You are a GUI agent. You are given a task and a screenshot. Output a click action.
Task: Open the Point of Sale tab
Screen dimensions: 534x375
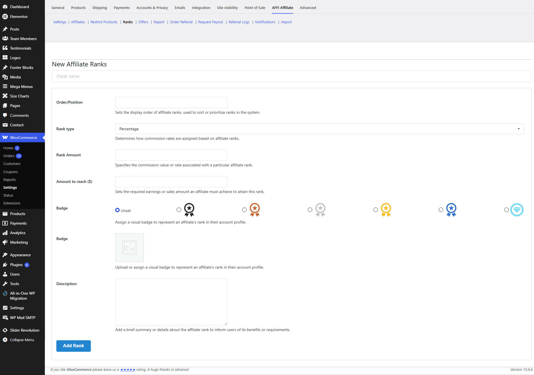255,8
